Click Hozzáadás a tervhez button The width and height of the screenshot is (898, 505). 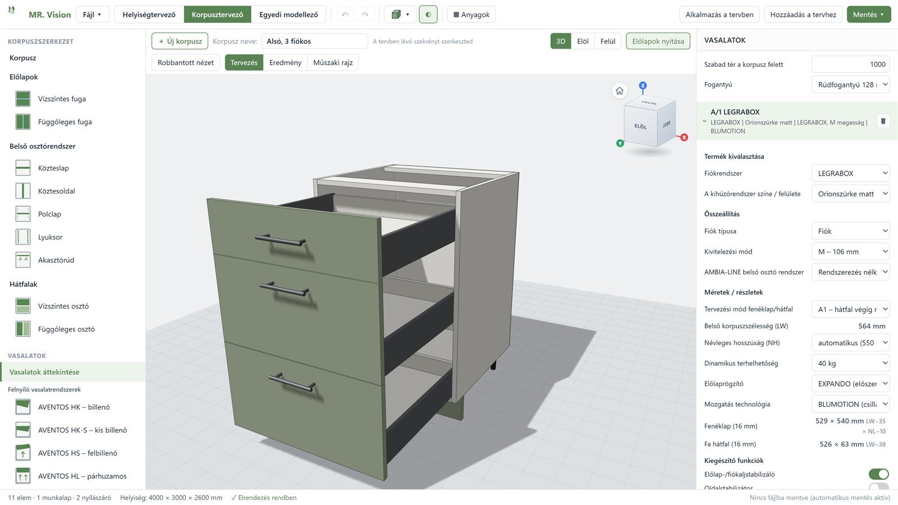pos(803,15)
